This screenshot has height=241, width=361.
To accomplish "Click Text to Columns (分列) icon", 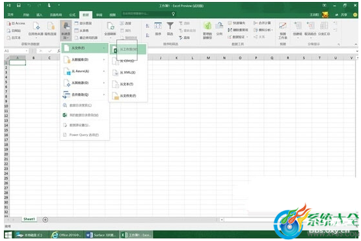I will pos(219,29).
